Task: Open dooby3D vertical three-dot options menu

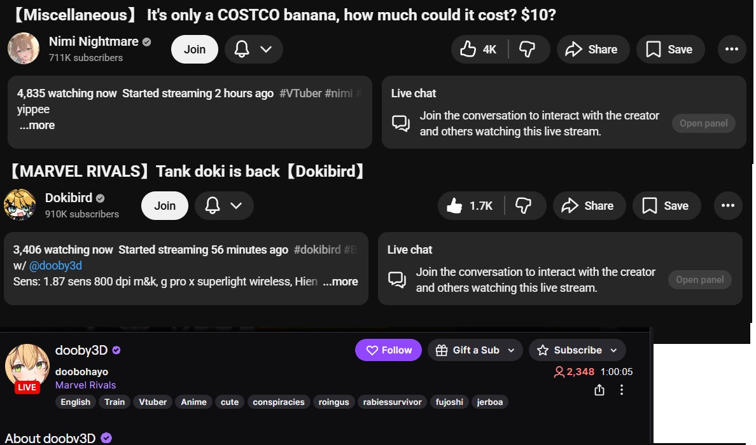Action: tap(622, 390)
